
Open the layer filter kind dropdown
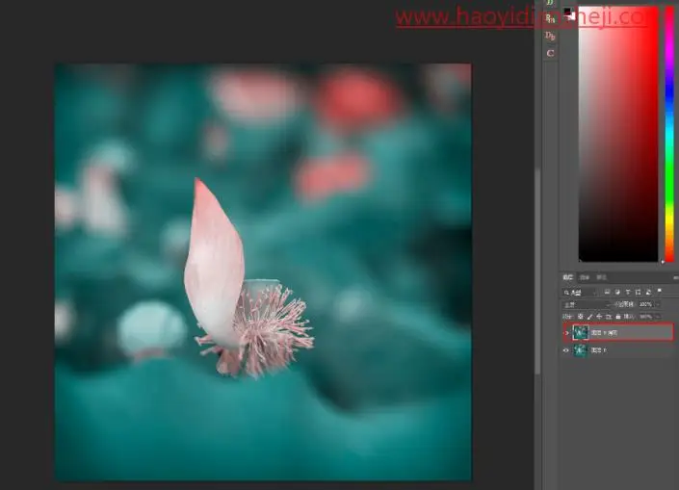tap(580, 293)
